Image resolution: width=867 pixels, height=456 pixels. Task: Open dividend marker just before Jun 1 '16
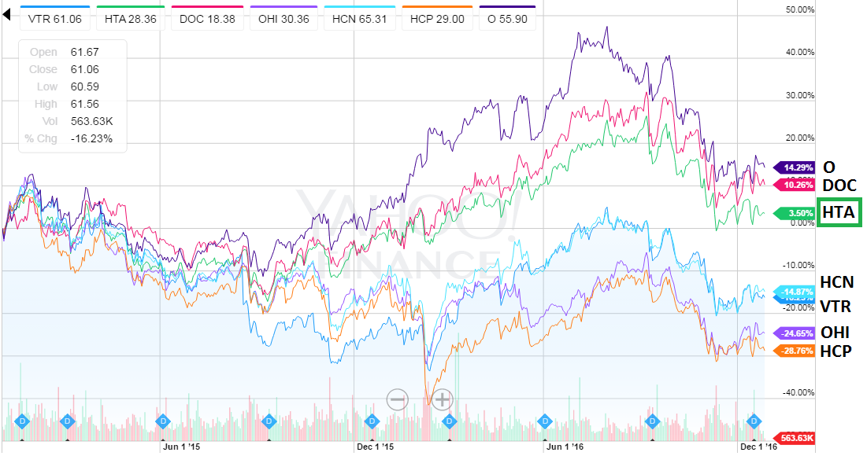point(544,421)
